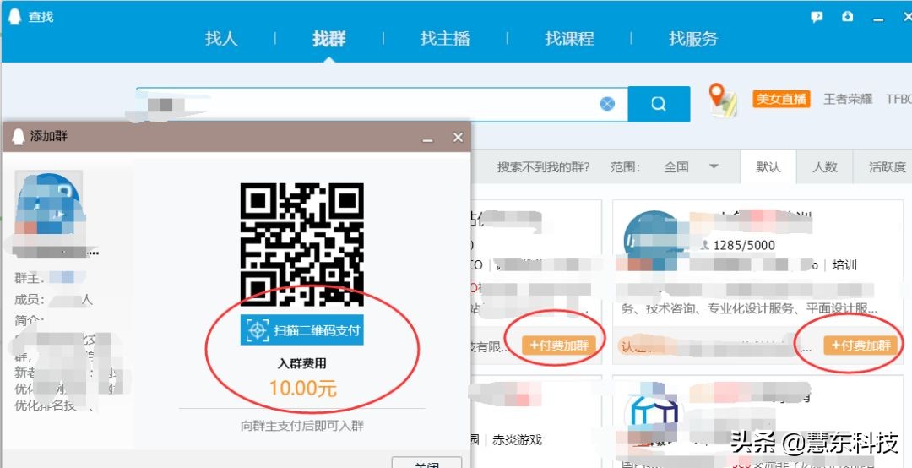Click 付费加群 on the first group card
This screenshot has width=912, height=468.
pos(559,346)
